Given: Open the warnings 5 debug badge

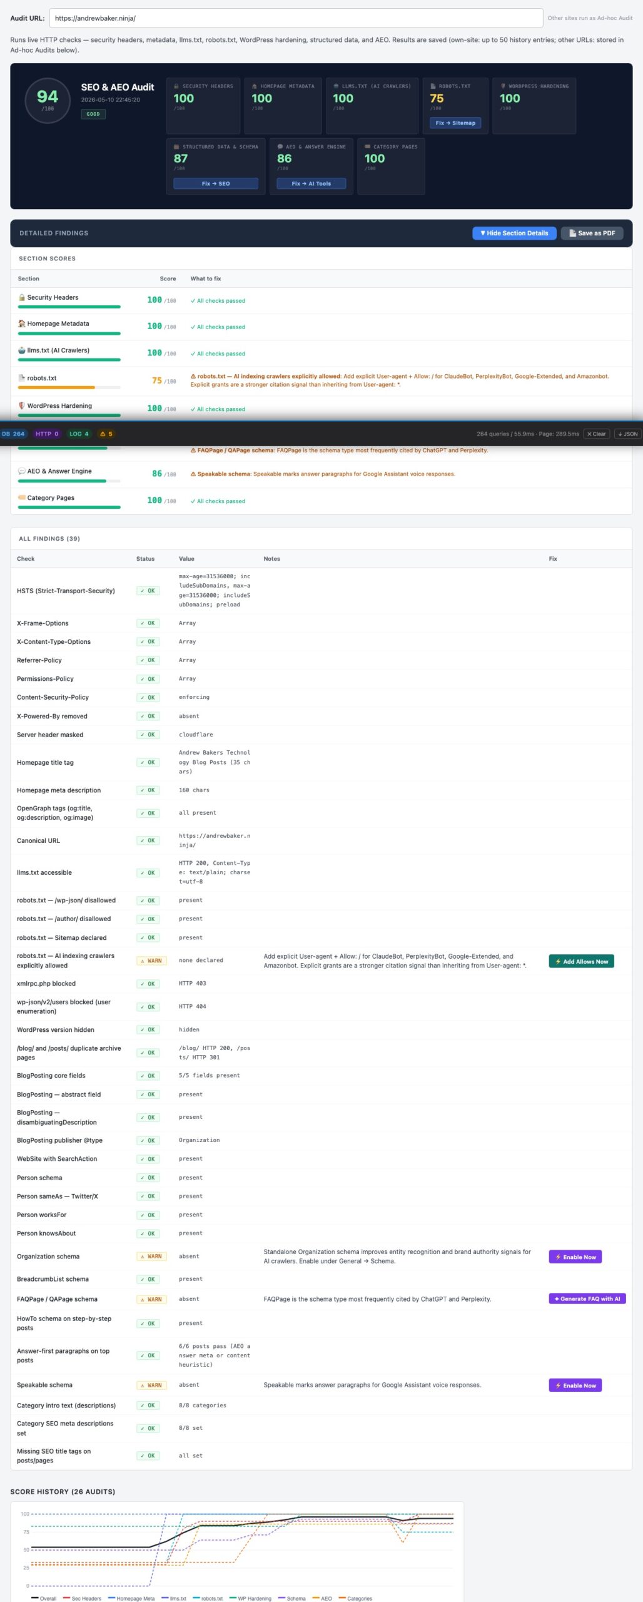Looking at the screenshot, I should click(106, 434).
